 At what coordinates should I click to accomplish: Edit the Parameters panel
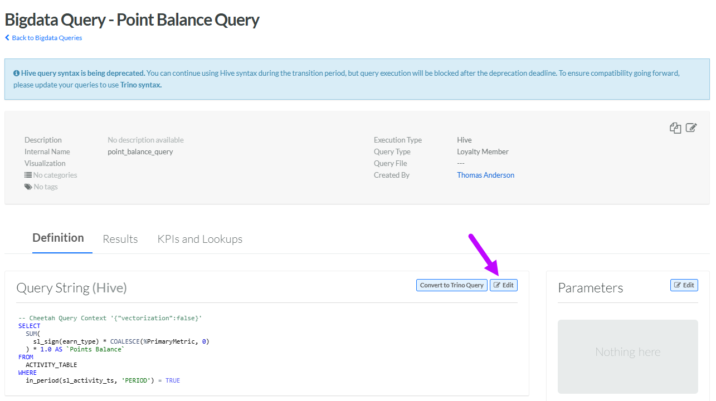click(684, 285)
